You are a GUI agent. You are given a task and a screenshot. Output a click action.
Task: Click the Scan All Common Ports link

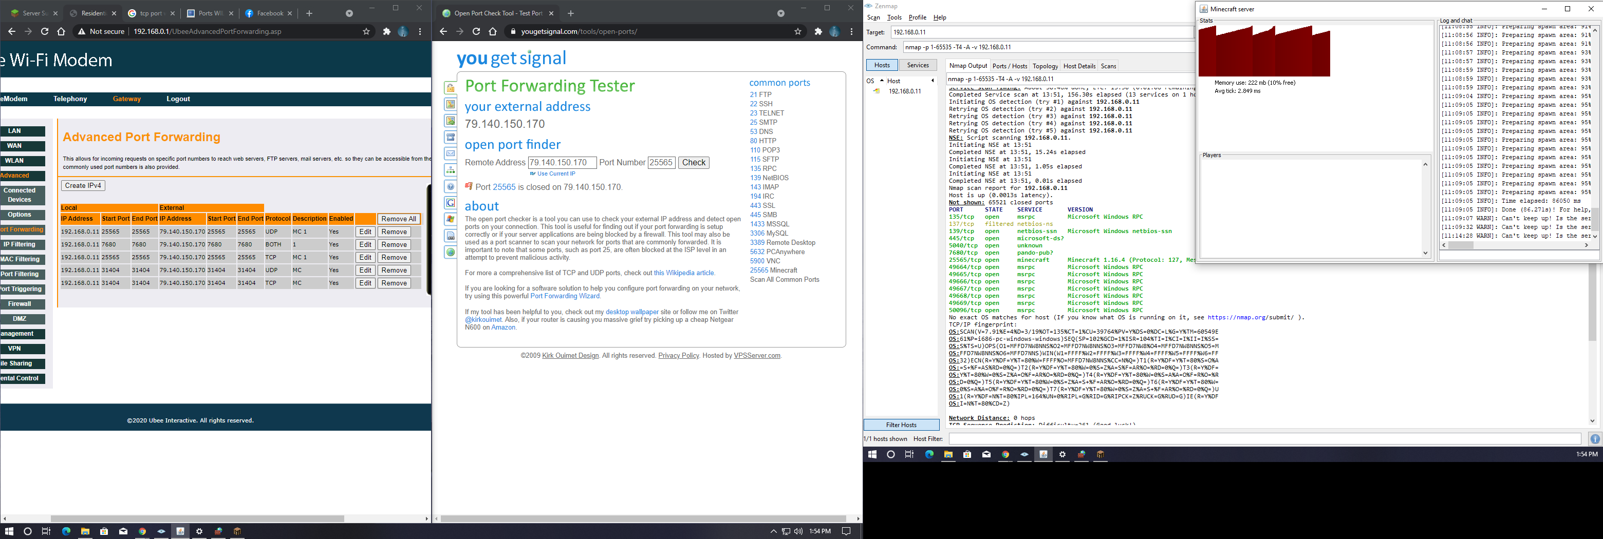click(x=785, y=280)
